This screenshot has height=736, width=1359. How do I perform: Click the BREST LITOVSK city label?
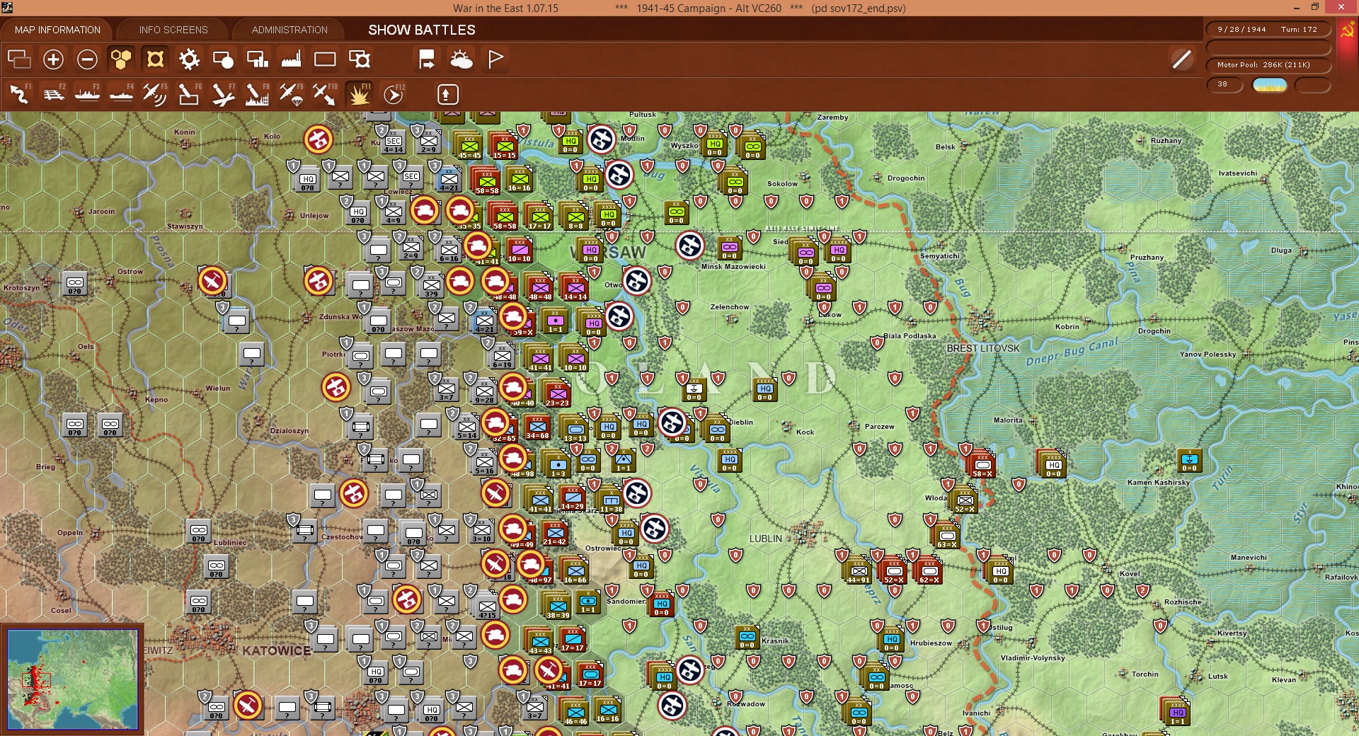click(x=983, y=349)
